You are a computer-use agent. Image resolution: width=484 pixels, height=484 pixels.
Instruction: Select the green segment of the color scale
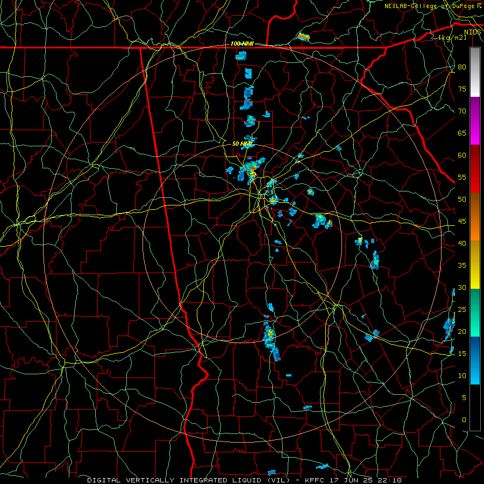coord(475,312)
